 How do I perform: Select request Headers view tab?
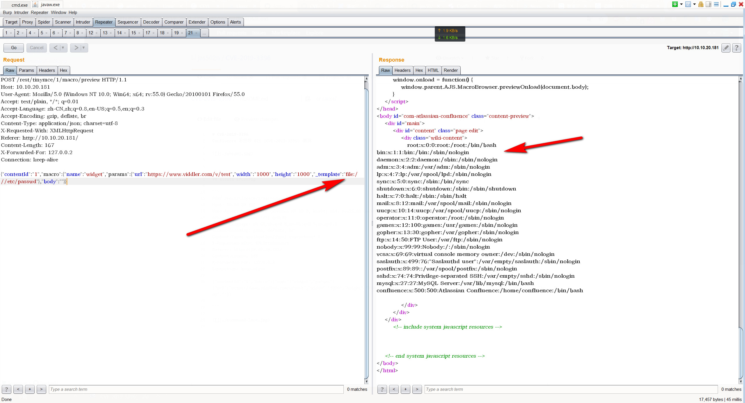coord(47,70)
